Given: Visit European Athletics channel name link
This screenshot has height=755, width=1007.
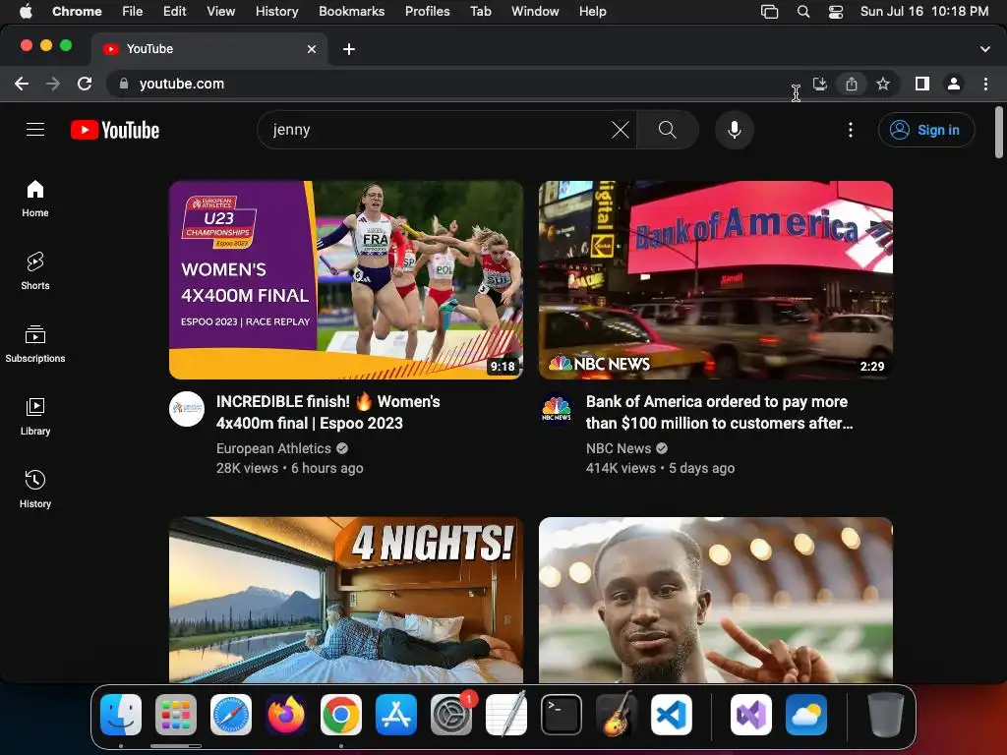Looking at the screenshot, I should 273,448.
